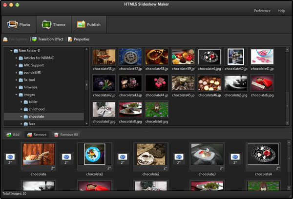Select chocolate5.jpg thumbnail
This screenshot has height=199, width=293.
[236, 83]
